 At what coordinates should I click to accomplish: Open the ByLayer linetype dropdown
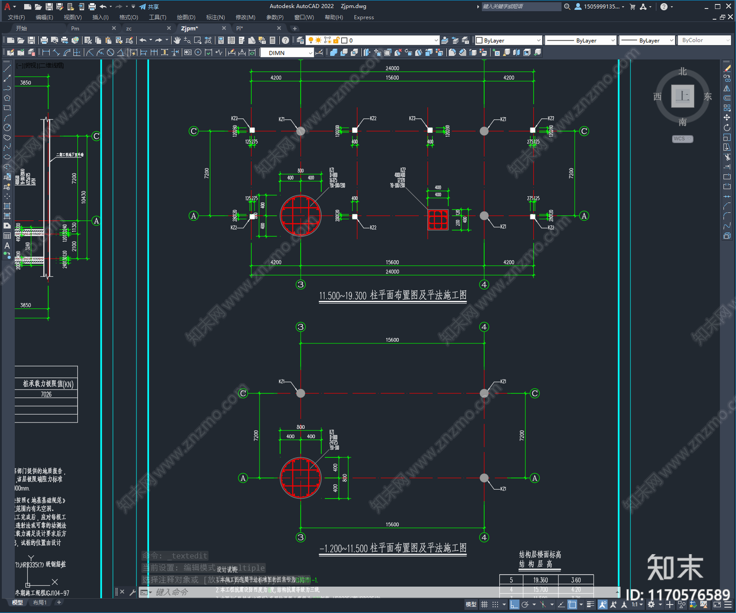click(x=581, y=40)
